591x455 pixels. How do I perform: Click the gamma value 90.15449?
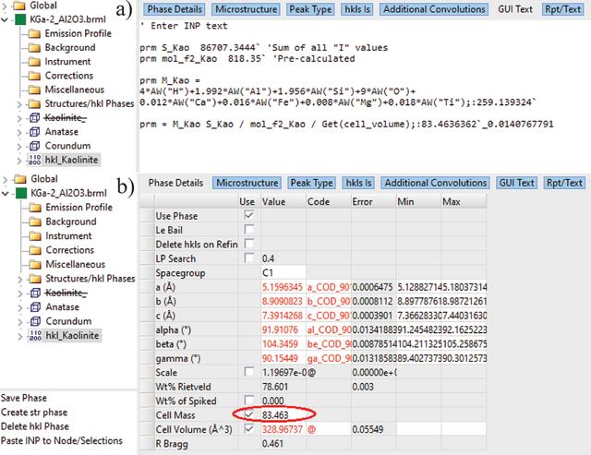click(280, 358)
